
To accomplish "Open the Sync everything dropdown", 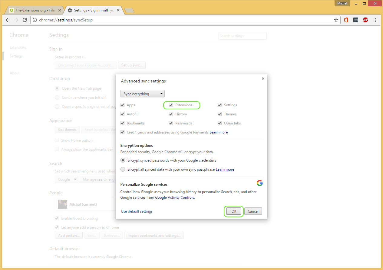I will [x=142, y=94].
